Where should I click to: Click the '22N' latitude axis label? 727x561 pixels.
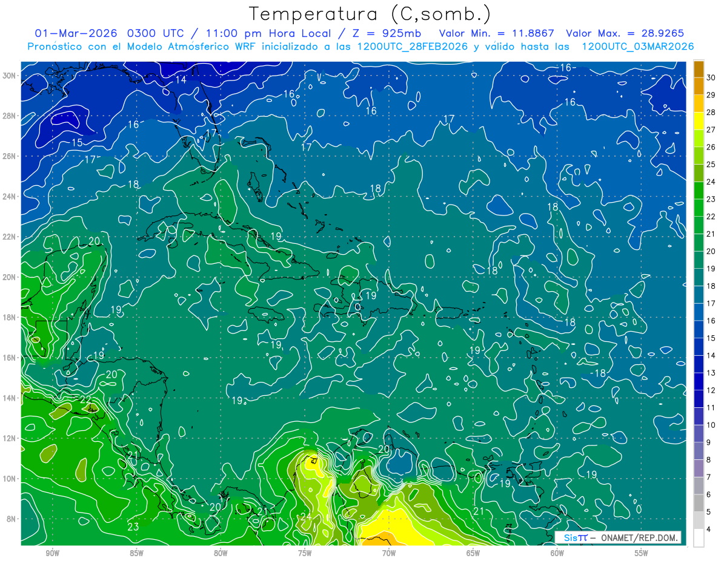pos(10,237)
